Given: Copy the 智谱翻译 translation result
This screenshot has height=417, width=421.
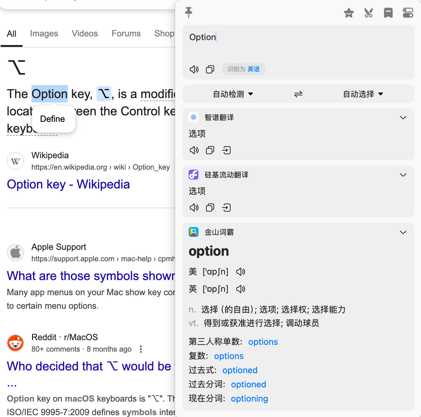Looking at the screenshot, I should (x=210, y=150).
